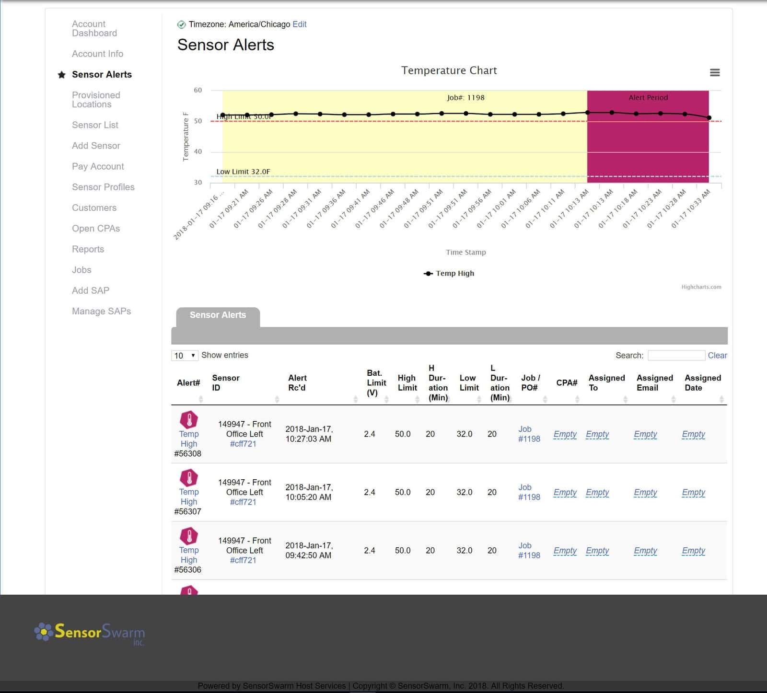This screenshot has height=693, width=767.
Task: Toggle the Temp High series in the chart legend
Action: coord(454,273)
